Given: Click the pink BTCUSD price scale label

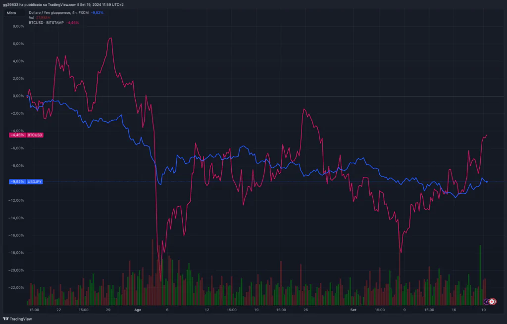Looking at the screenshot, I should pyautogui.click(x=35, y=135).
